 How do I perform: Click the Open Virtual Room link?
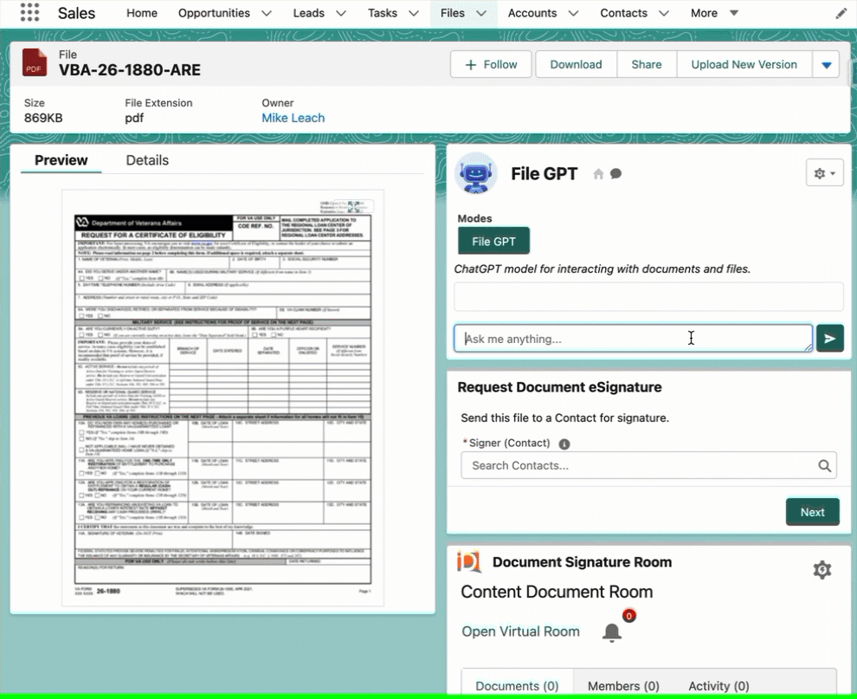520,631
